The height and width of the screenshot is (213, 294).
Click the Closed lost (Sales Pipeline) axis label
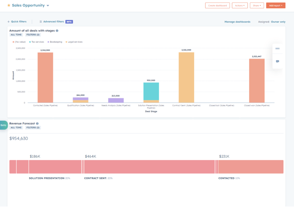click(x=221, y=106)
